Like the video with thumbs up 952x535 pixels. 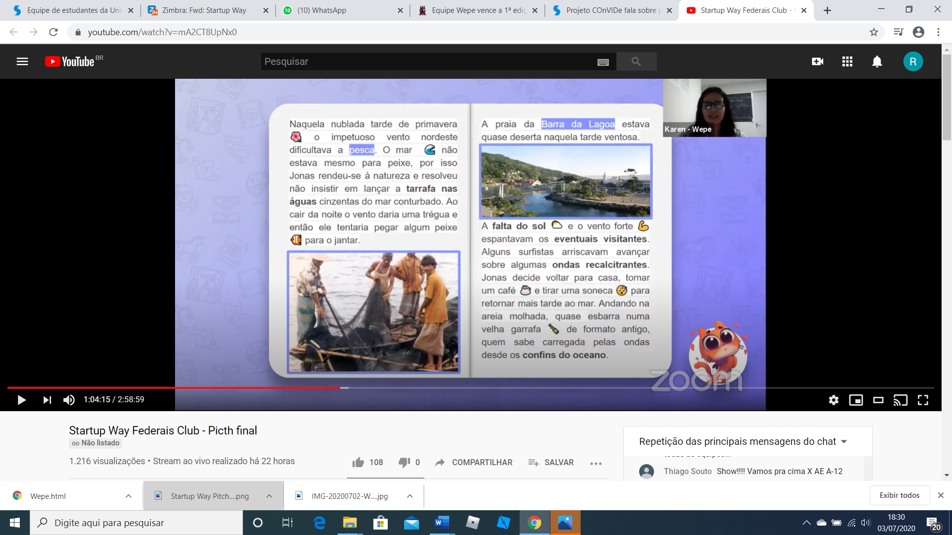358,462
